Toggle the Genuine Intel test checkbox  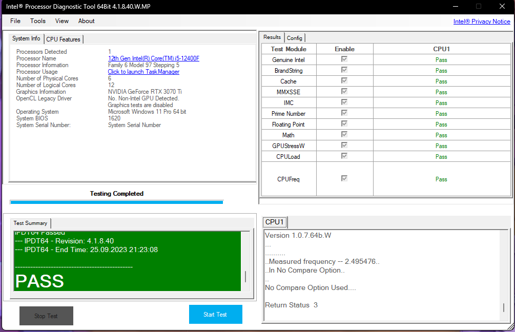coord(344,59)
